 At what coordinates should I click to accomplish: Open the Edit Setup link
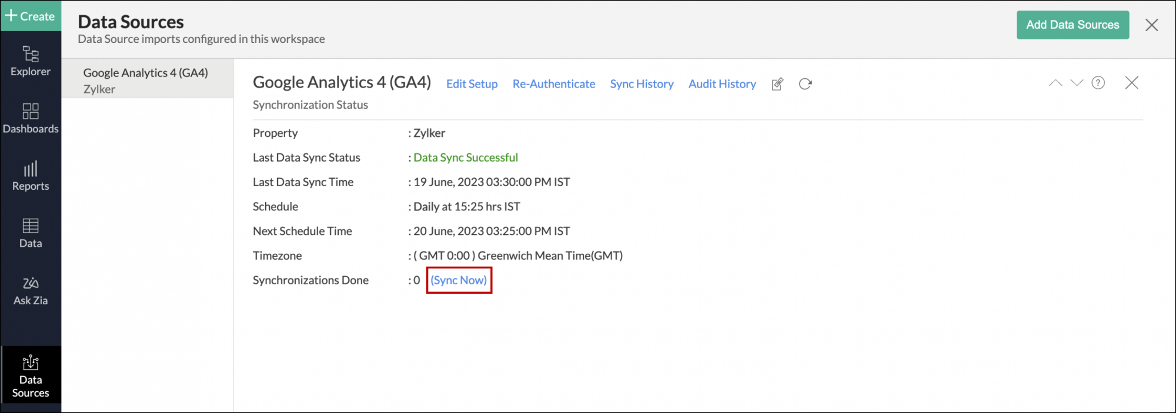coord(472,84)
